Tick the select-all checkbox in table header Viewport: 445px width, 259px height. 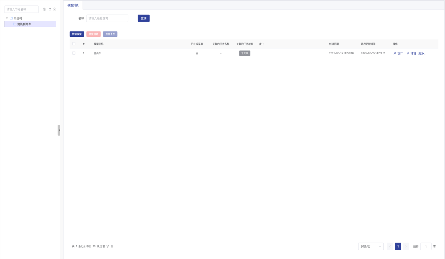pos(74,44)
